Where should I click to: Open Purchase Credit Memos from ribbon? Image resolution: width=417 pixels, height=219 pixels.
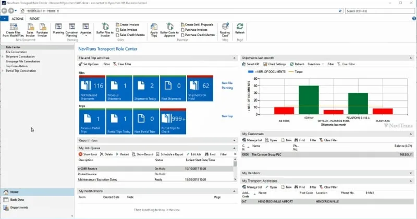click(x=198, y=35)
